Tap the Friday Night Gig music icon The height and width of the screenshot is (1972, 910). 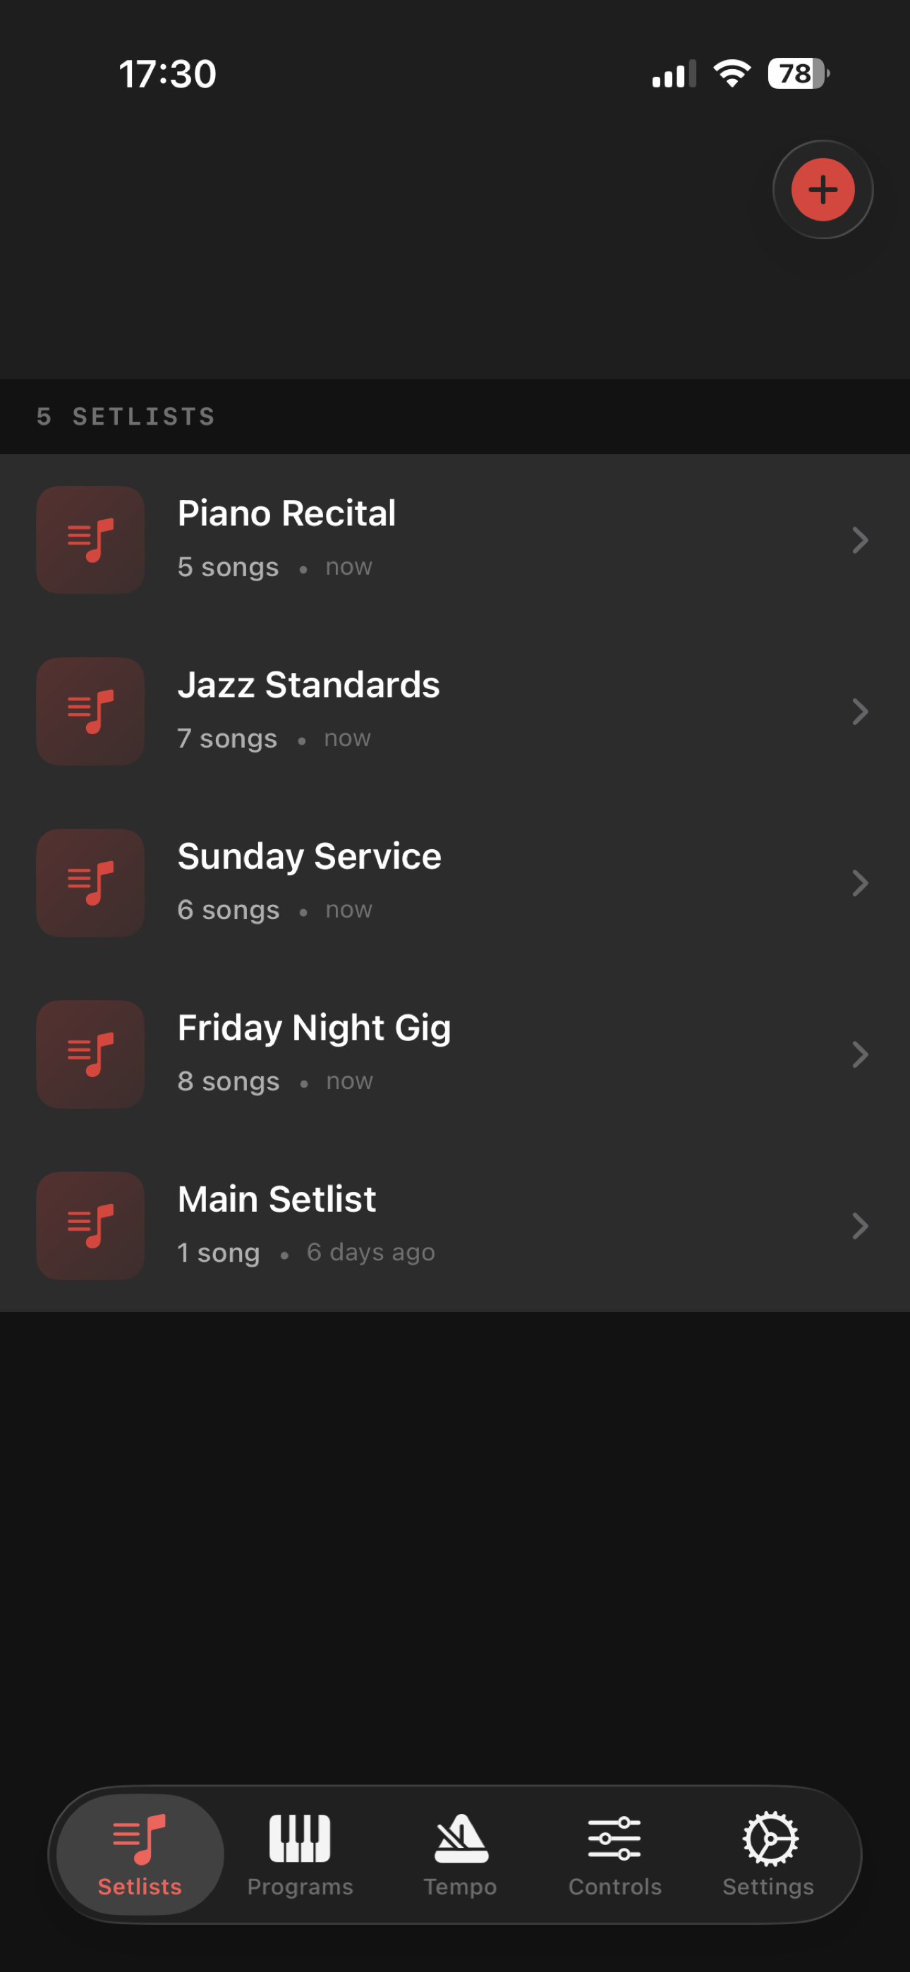(90, 1054)
